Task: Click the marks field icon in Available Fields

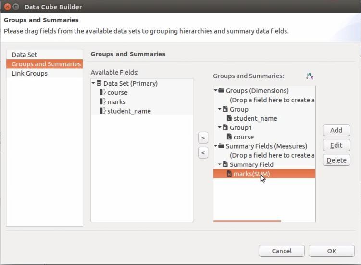Action: 103,101
